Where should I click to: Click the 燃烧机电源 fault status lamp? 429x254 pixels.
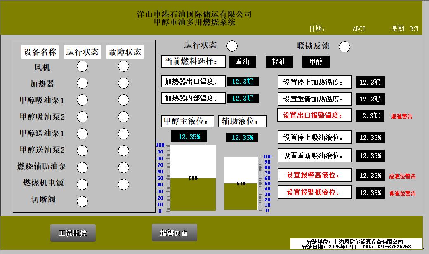(123, 184)
